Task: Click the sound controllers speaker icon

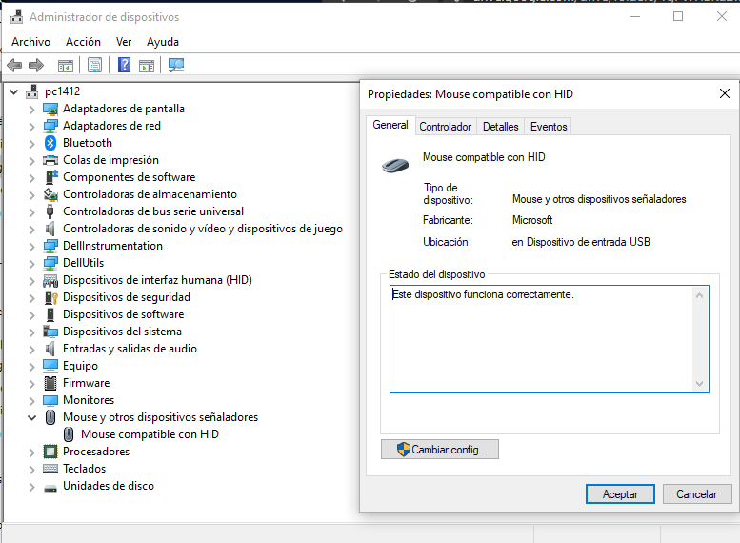Action: tap(50, 229)
